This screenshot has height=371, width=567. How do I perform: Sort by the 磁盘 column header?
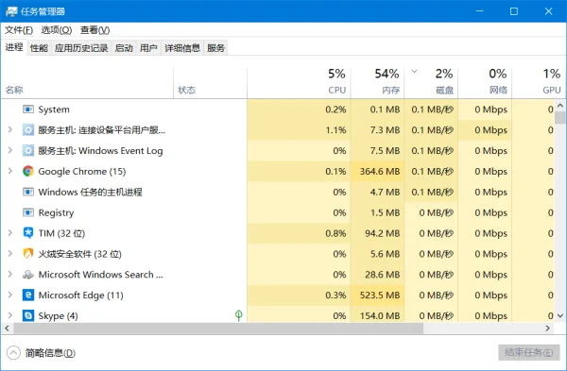click(x=431, y=83)
